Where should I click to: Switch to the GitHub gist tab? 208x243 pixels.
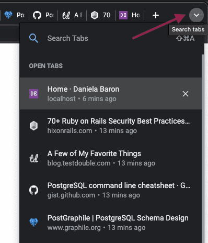[x=43, y=15]
